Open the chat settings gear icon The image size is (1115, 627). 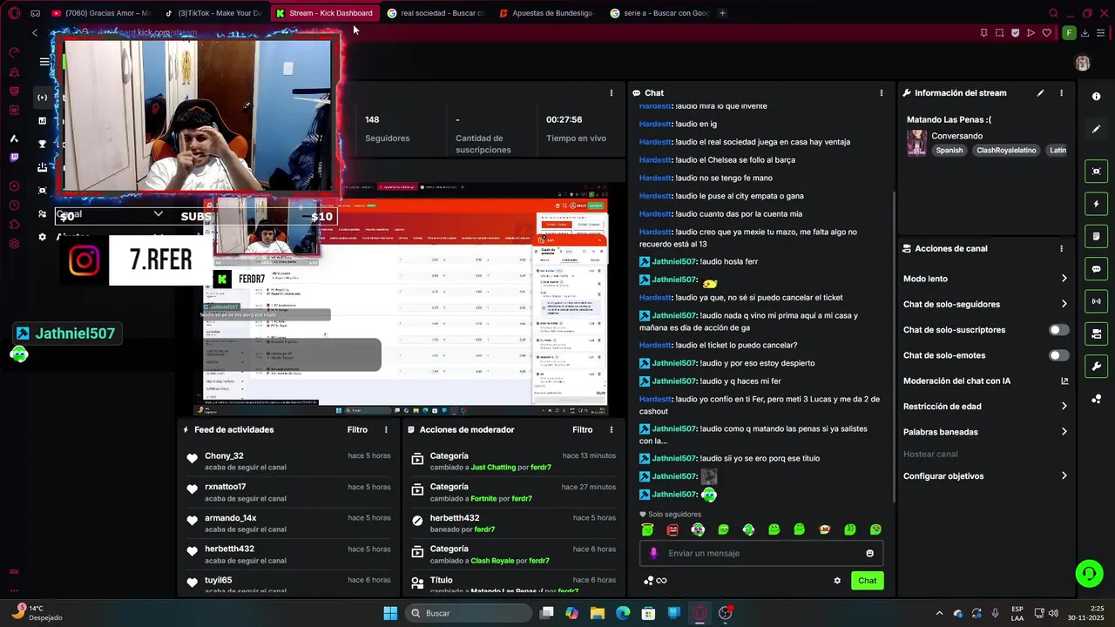(837, 581)
